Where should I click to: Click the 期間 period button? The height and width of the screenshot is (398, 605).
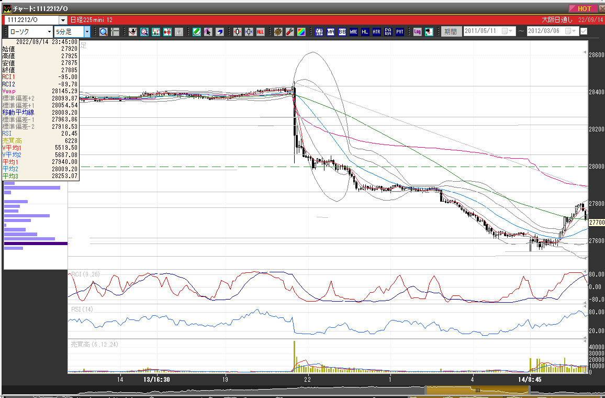451,31
